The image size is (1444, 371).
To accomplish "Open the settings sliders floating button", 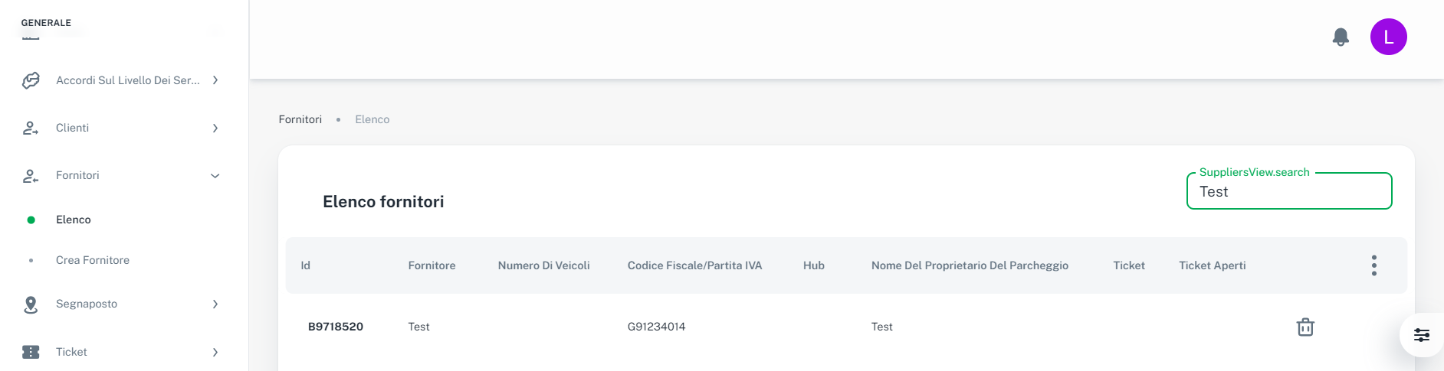I will click(1421, 335).
